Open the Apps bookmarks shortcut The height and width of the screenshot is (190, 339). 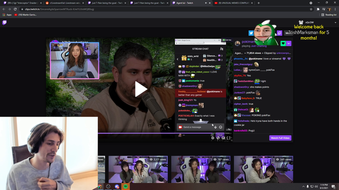[x=7, y=15]
